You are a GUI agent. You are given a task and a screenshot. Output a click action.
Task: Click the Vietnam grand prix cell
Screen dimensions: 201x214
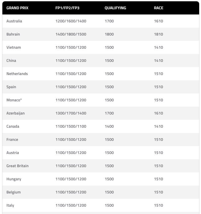14,47
